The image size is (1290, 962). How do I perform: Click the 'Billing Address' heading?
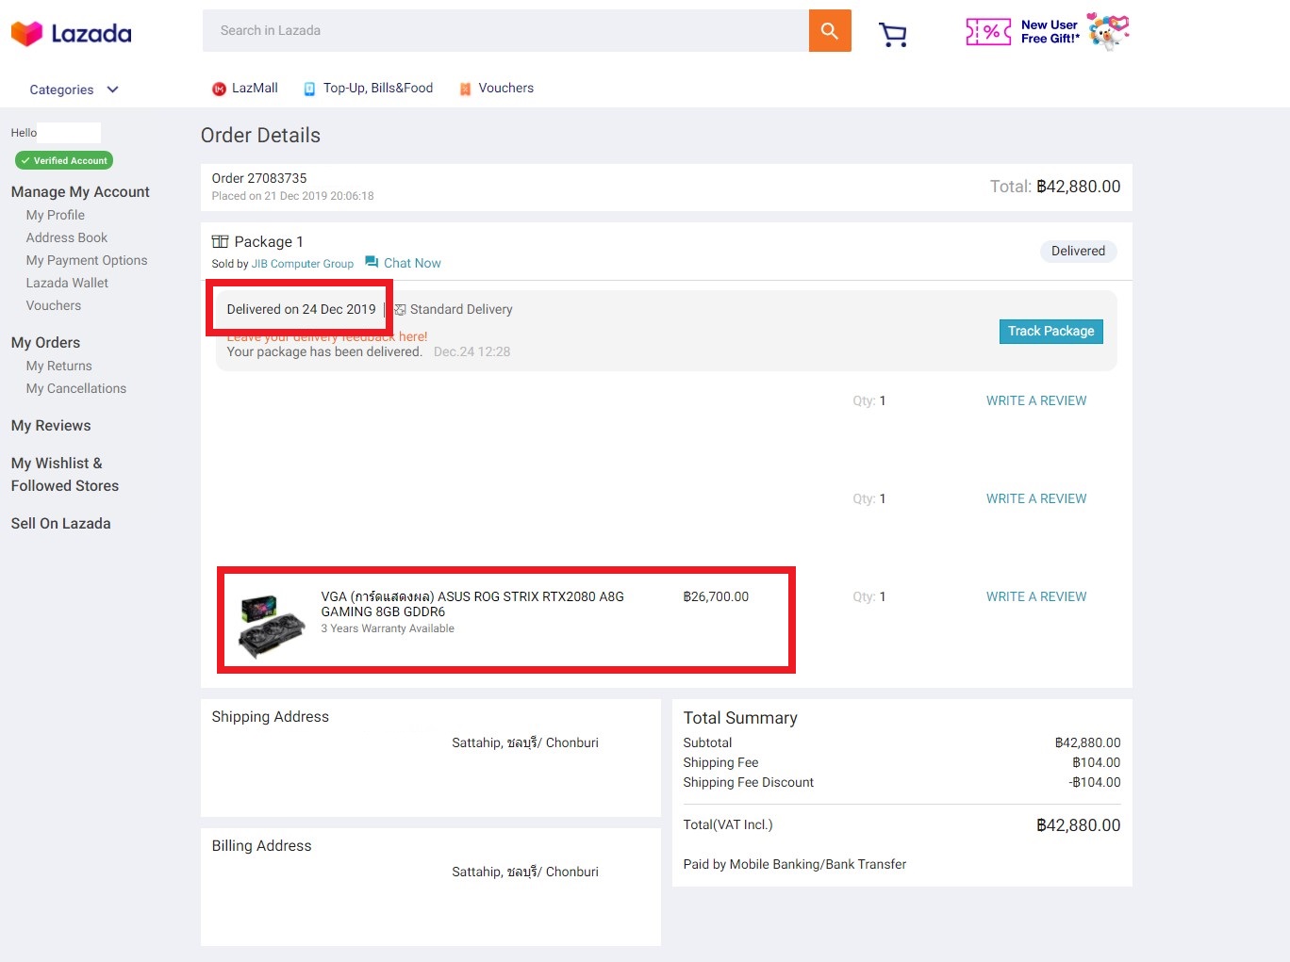coord(262,846)
